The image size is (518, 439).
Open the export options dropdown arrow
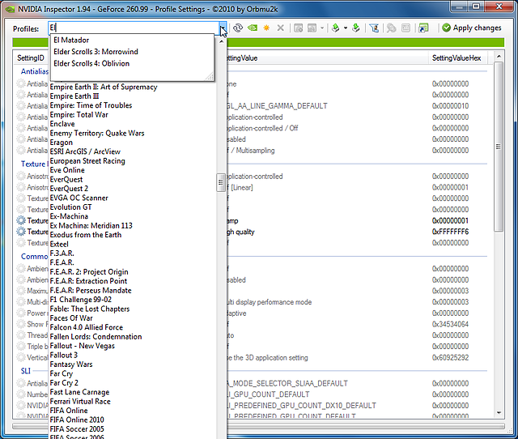pos(346,28)
